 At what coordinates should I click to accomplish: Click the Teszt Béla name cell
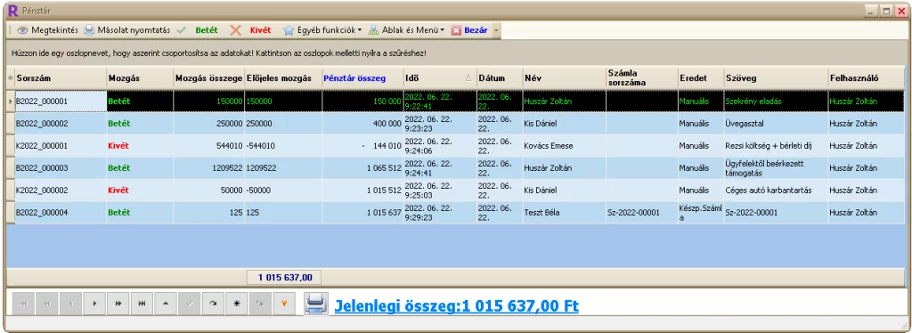(x=564, y=213)
